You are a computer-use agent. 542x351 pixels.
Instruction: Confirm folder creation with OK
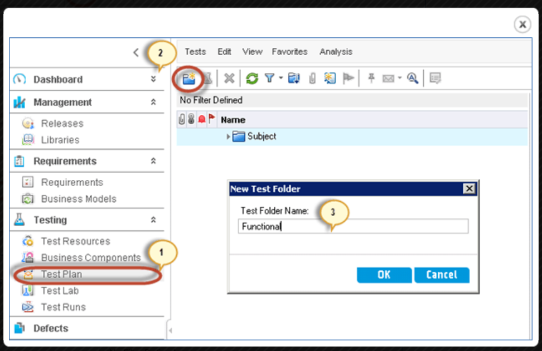click(x=384, y=275)
